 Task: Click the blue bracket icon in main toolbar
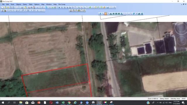pos(108,7)
